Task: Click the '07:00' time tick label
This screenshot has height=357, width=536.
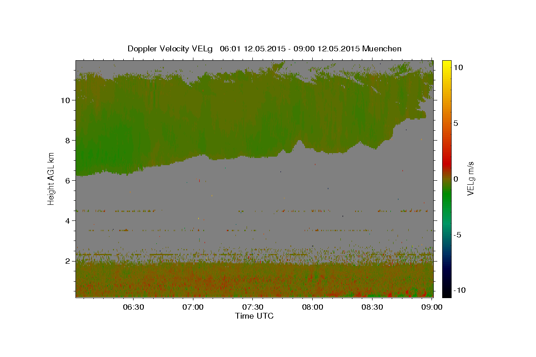Action: pyautogui.click(x=193, y=307)
